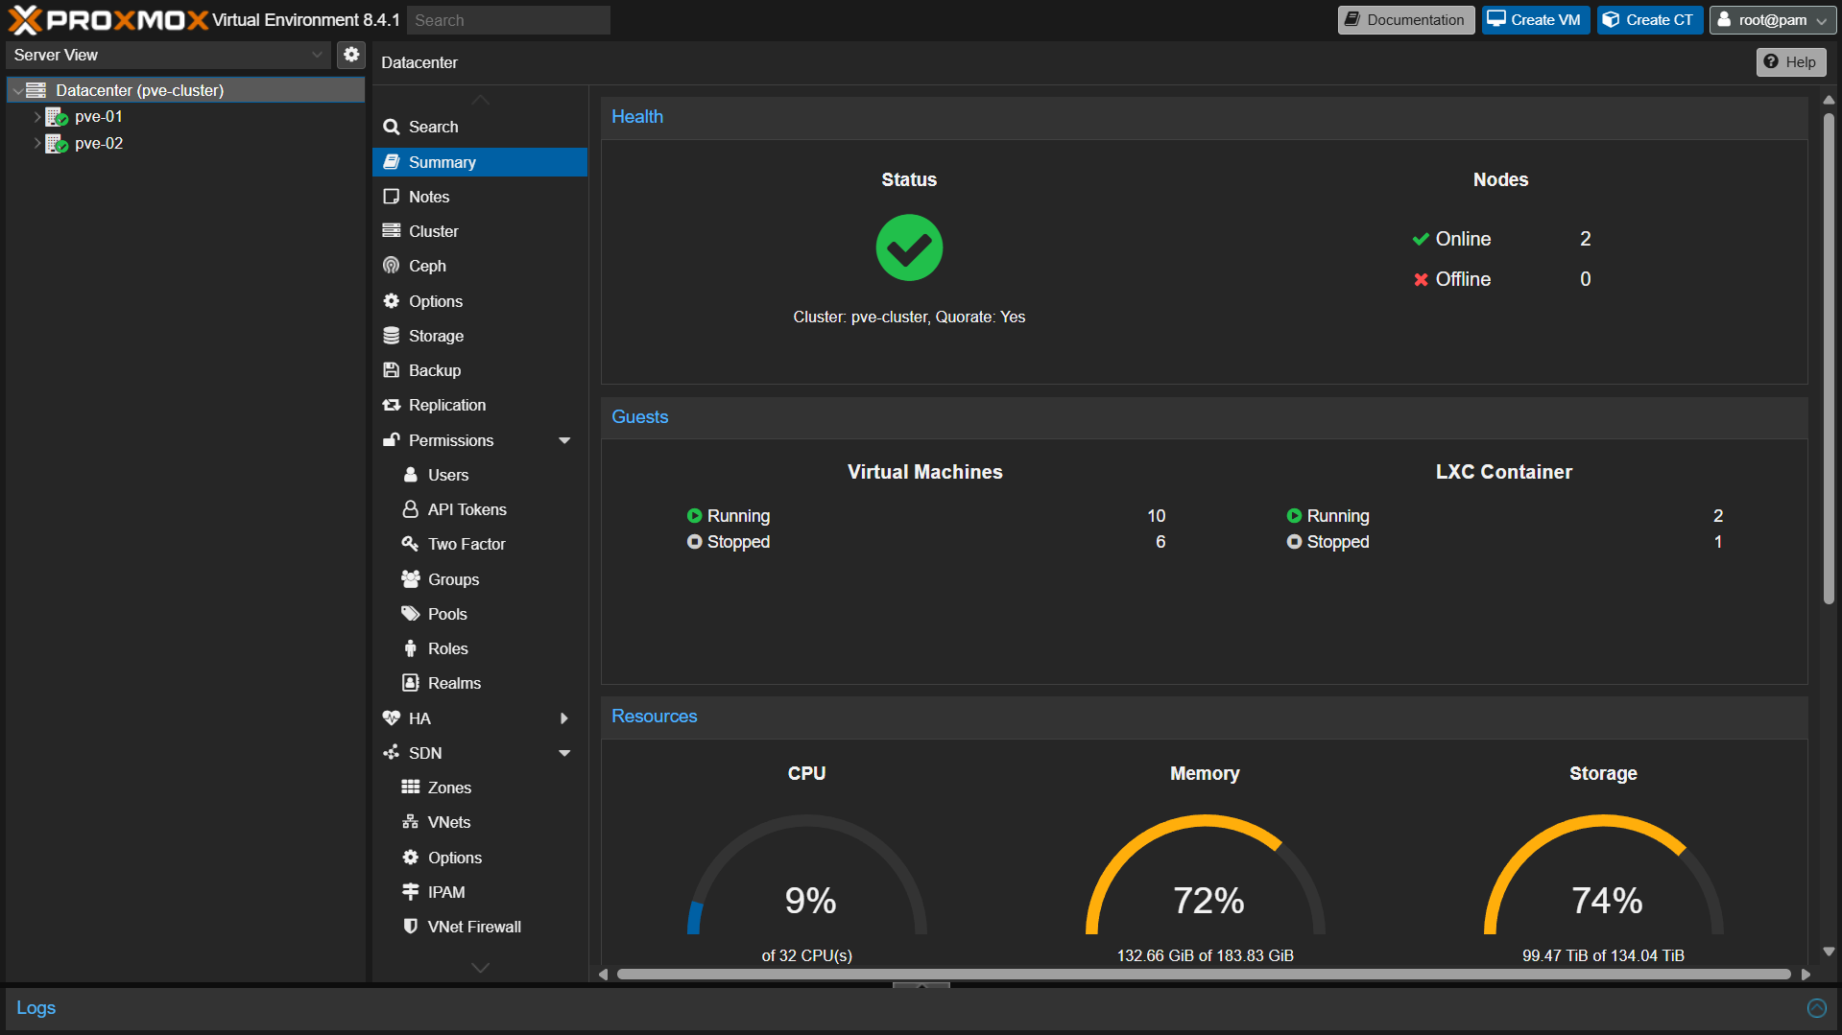Click the Logs panel title
Screen dimensions: 1842x1035
36,1008
